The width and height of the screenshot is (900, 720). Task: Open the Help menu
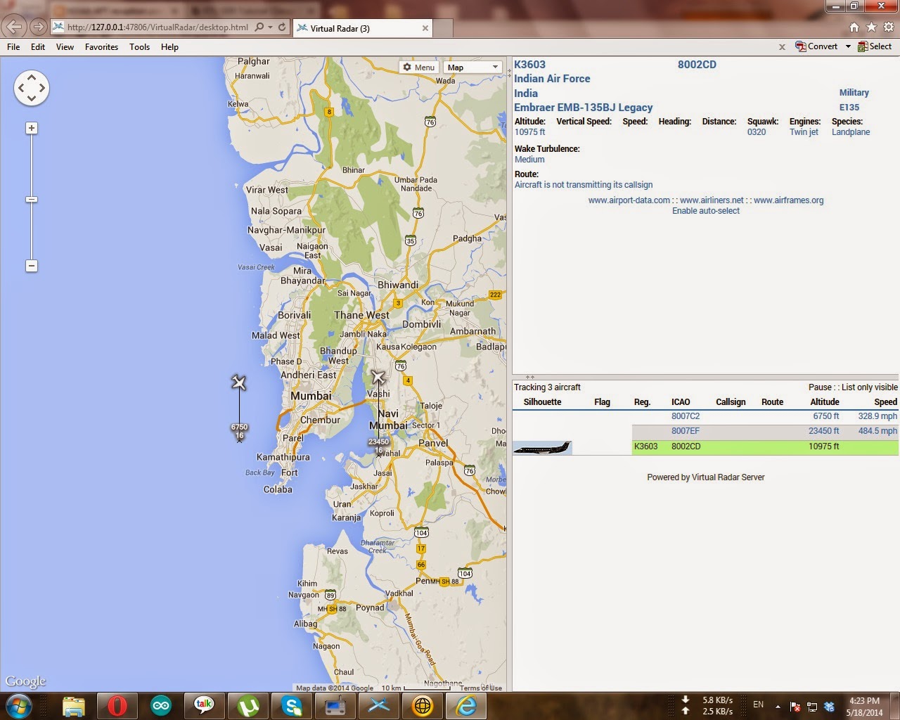pyautogui.click(x=169, y=47)
